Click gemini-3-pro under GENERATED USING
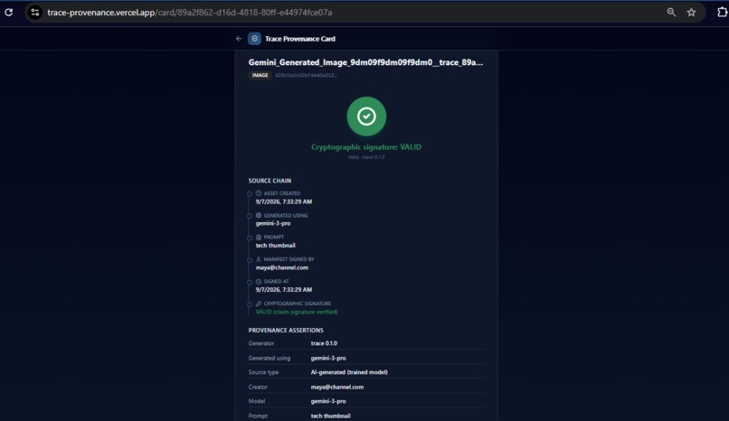The image size is (729, 421). point(273,223)
